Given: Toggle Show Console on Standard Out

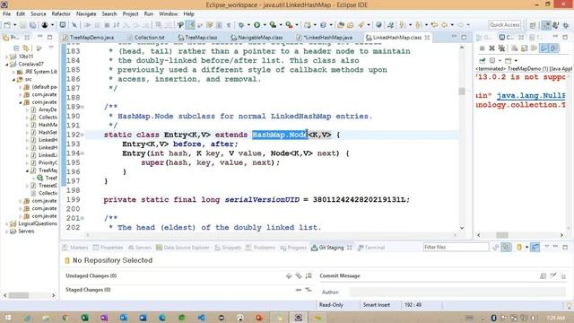Looking at the screenshot, I should pos(544,48).
